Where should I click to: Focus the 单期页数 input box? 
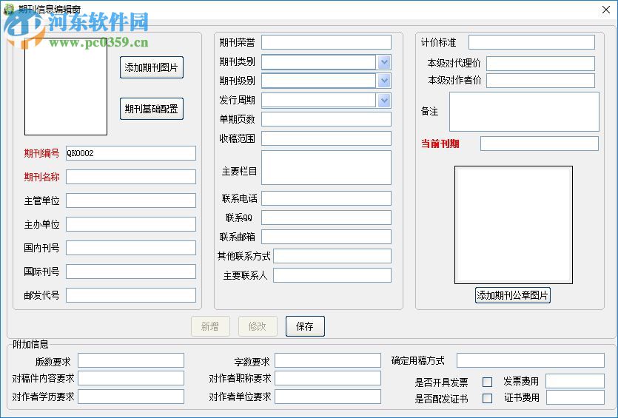[x=326, y=119]
